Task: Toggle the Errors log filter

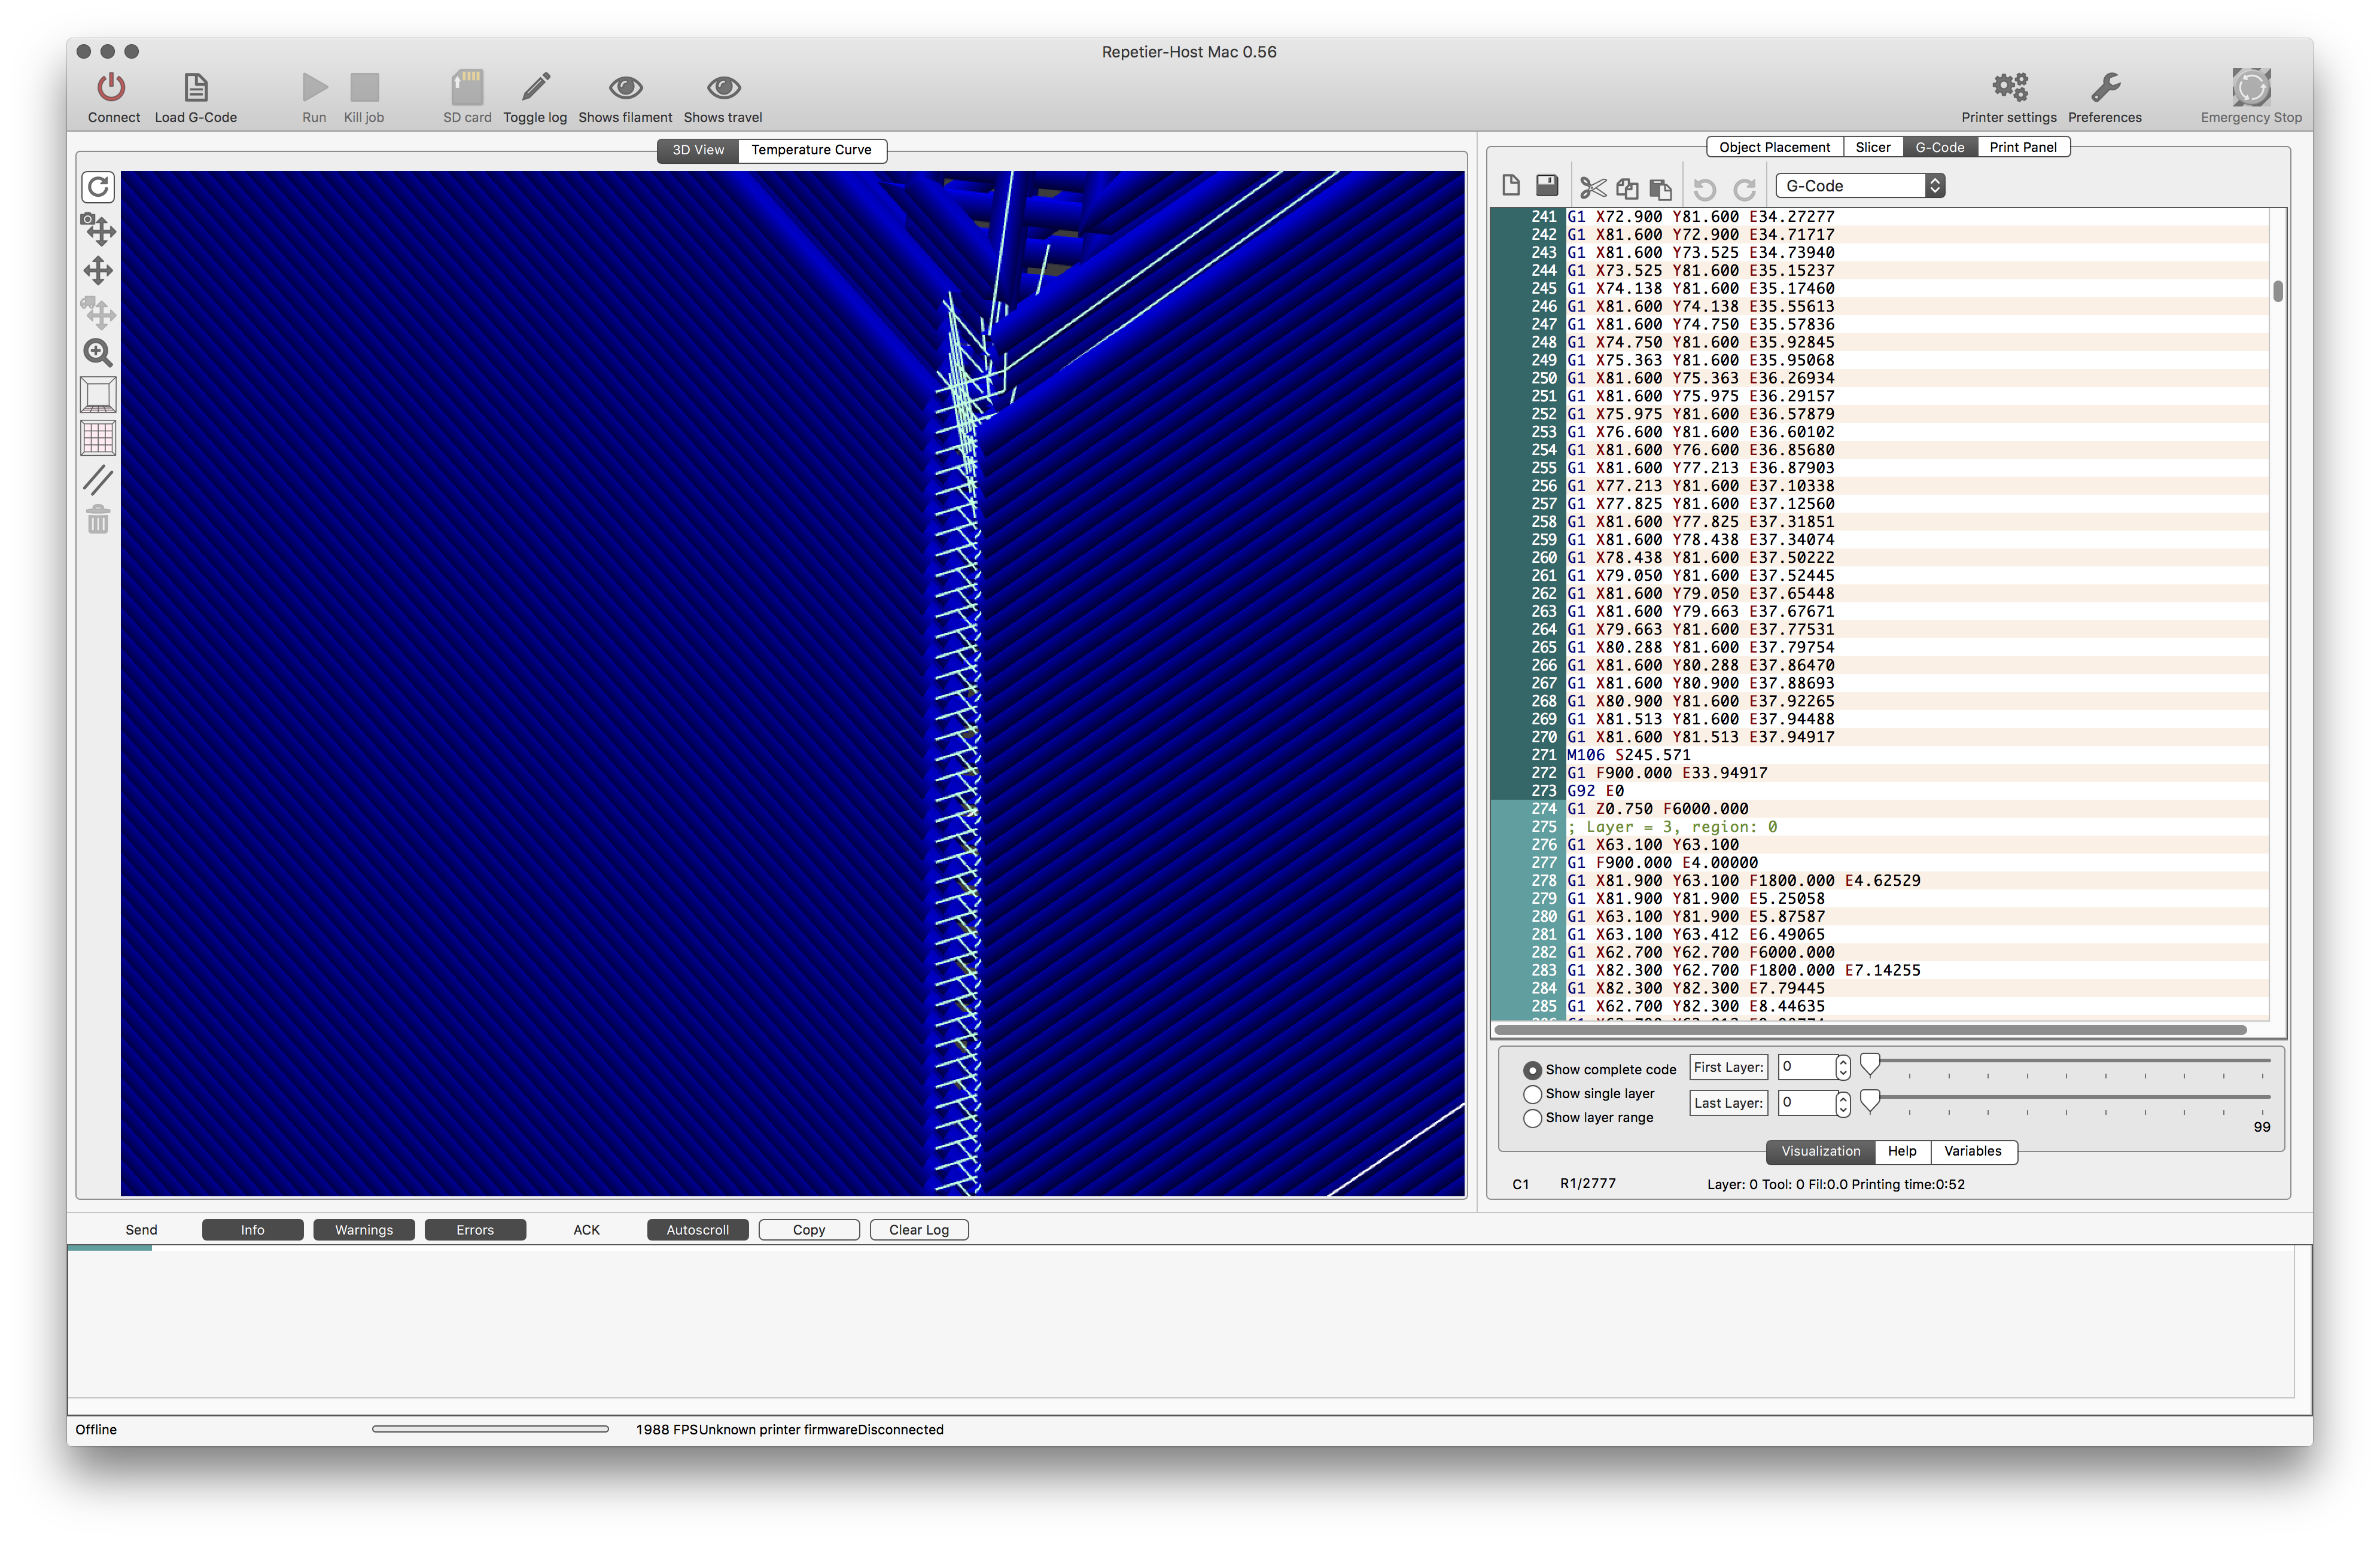Action: pyautogui.click(x=475, y=1231)
